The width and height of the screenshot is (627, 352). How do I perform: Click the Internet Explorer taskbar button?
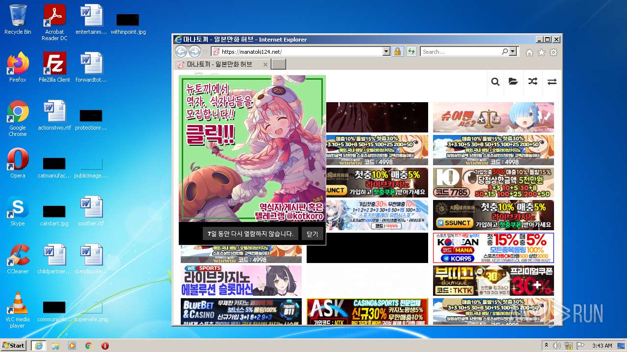(x=38, y=346)
